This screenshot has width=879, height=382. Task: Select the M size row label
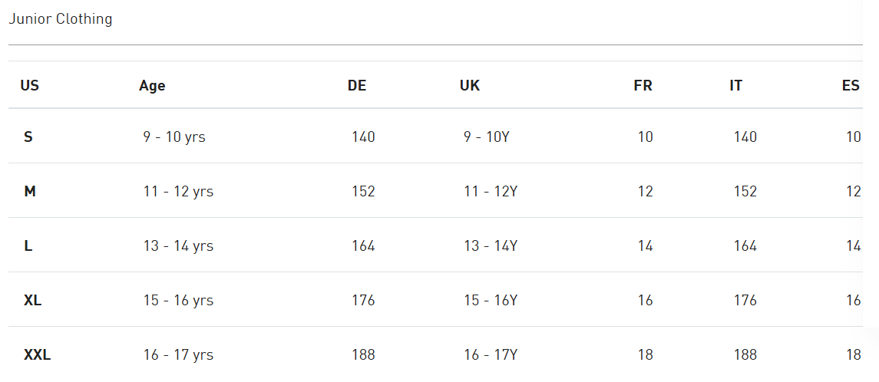30,192
